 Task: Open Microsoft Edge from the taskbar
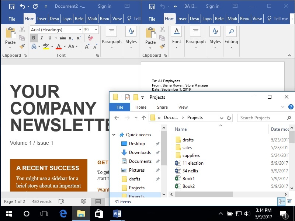tap(63, 214)
